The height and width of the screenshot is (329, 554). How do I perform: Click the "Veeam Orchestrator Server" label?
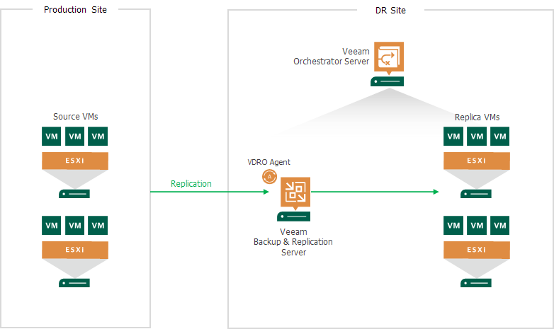pos(332,57)
